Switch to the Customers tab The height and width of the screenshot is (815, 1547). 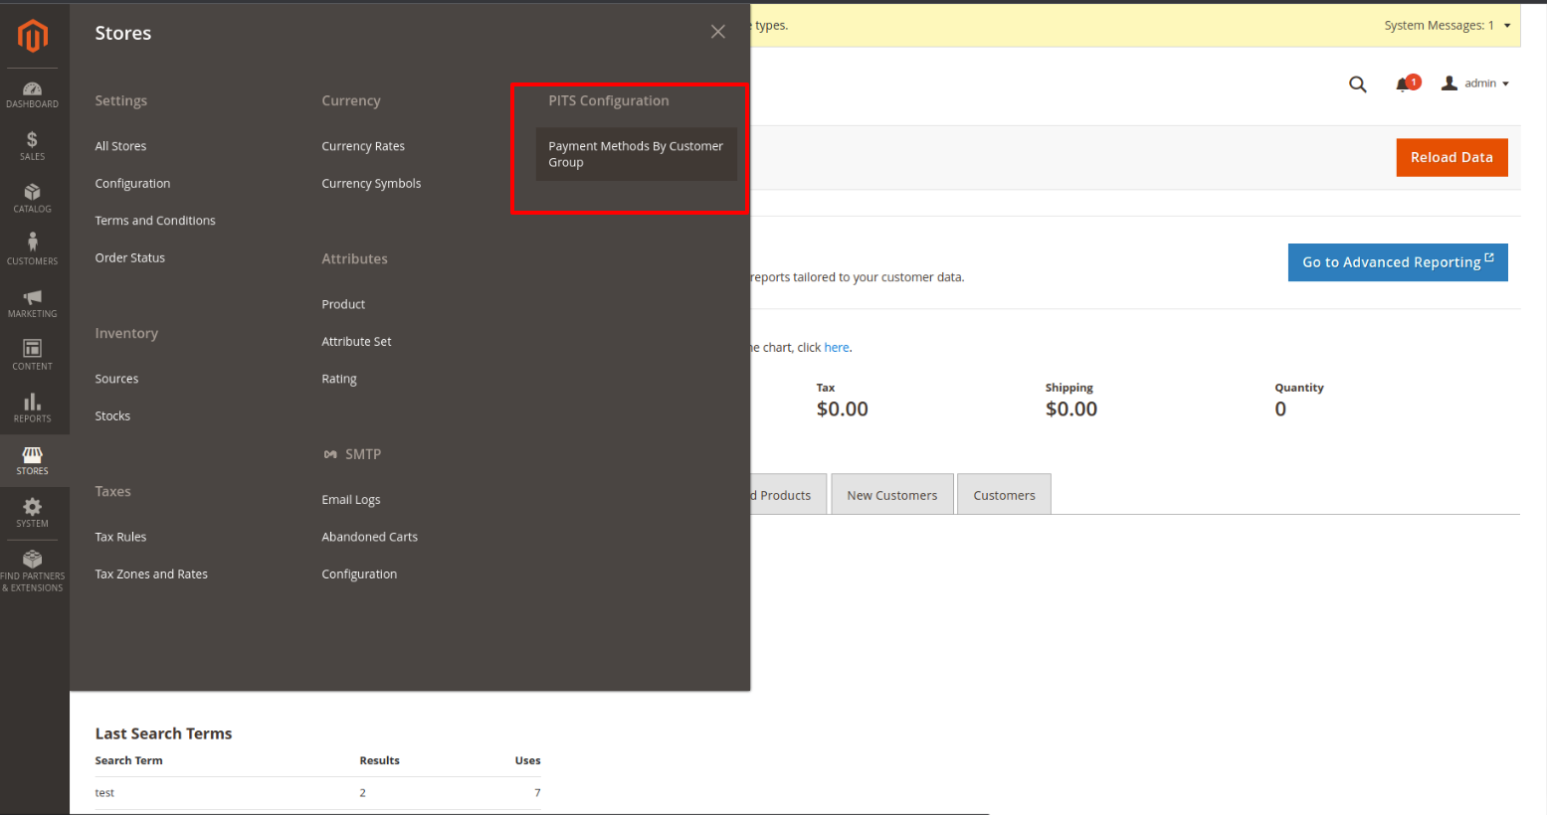tap(1004, 495)
